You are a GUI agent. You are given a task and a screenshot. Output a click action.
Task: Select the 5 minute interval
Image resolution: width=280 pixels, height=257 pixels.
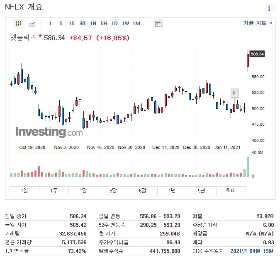click(61, 23)
